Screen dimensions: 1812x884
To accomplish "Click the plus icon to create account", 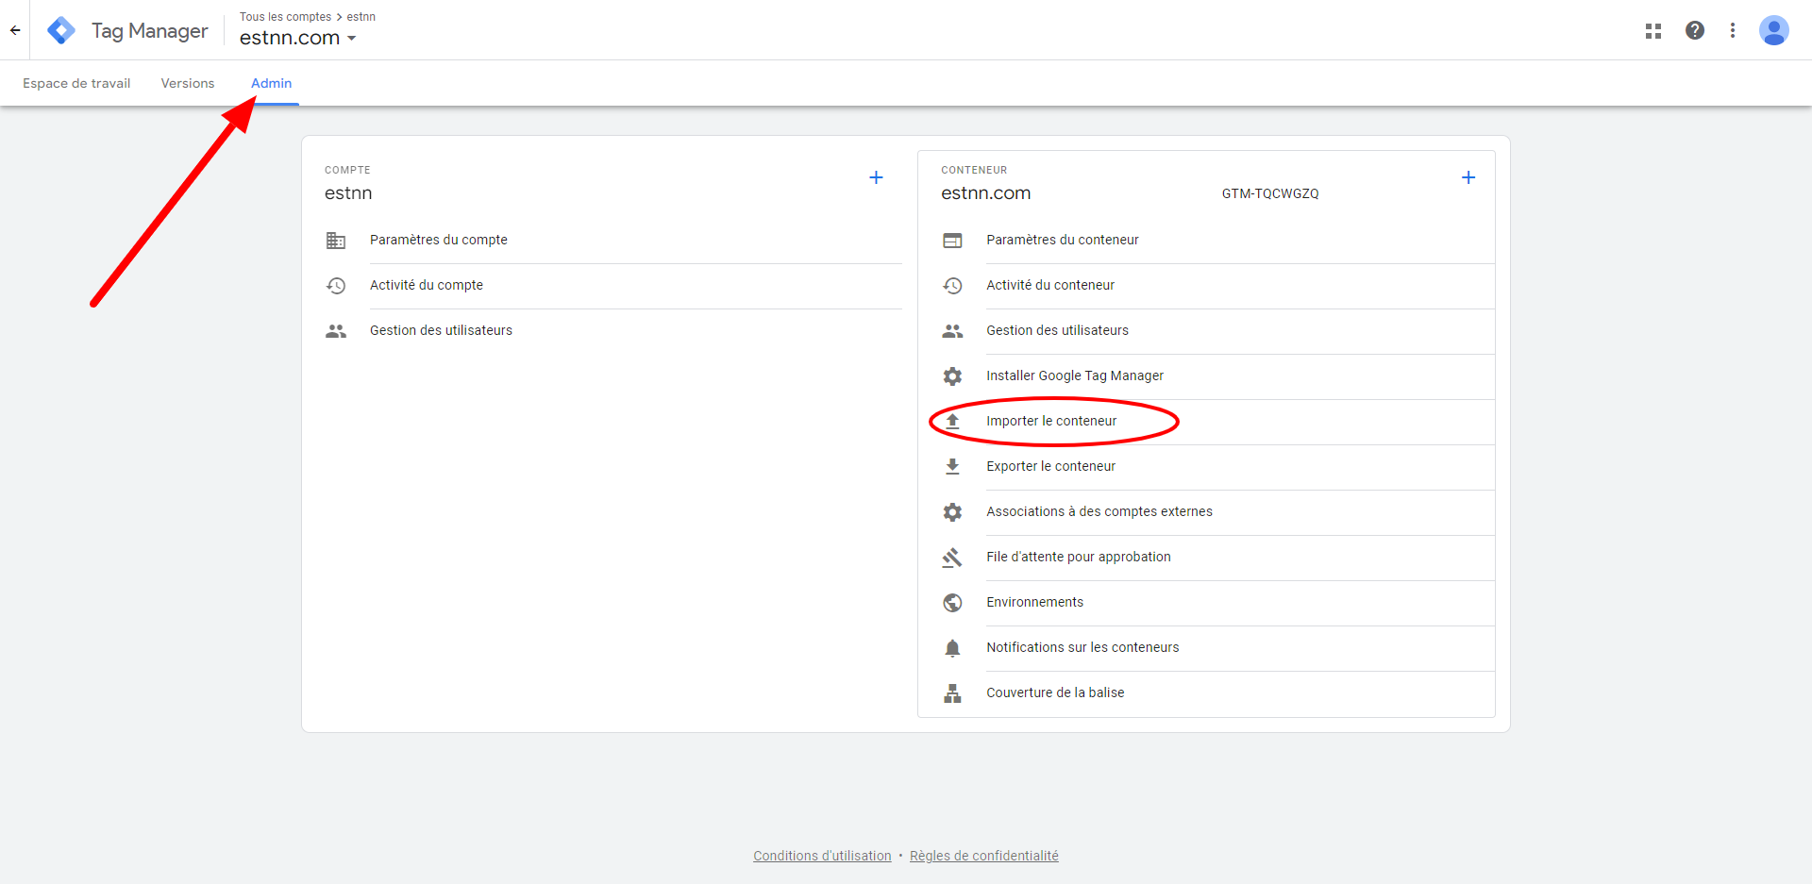I will point(876,177).
